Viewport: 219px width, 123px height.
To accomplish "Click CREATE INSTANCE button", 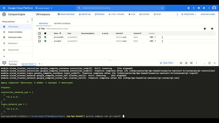I will [x=66, y=14].
